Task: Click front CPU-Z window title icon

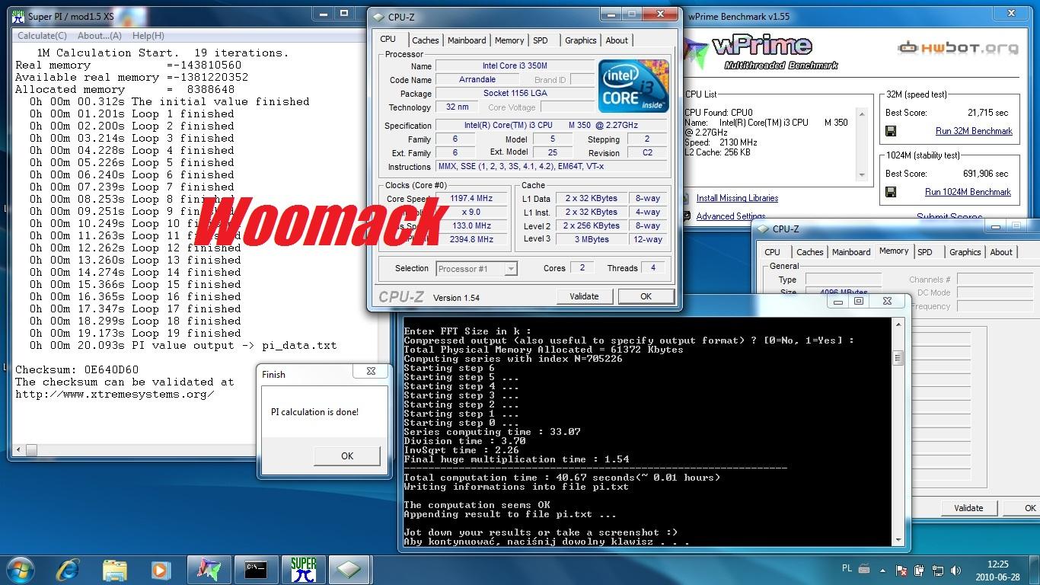Action: (378, 17)
